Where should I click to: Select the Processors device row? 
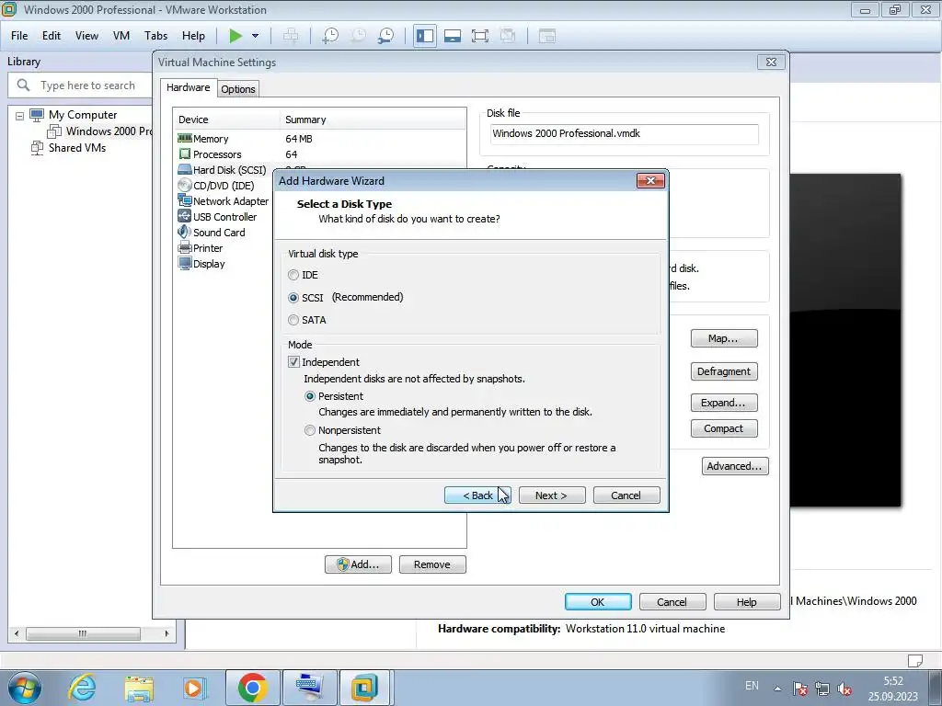click(319, 154)
